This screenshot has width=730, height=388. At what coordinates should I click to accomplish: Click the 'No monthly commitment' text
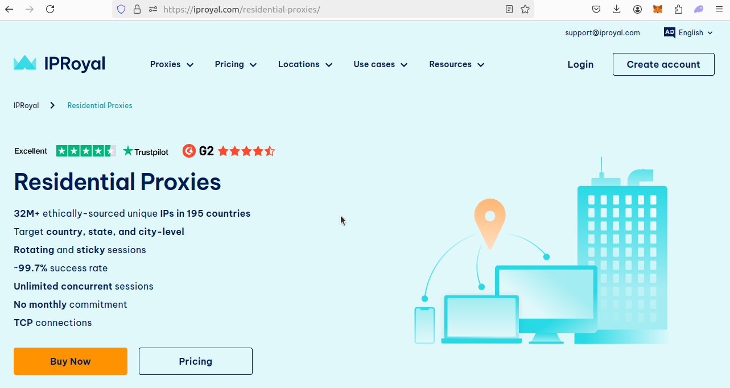[x=71, y=304]
